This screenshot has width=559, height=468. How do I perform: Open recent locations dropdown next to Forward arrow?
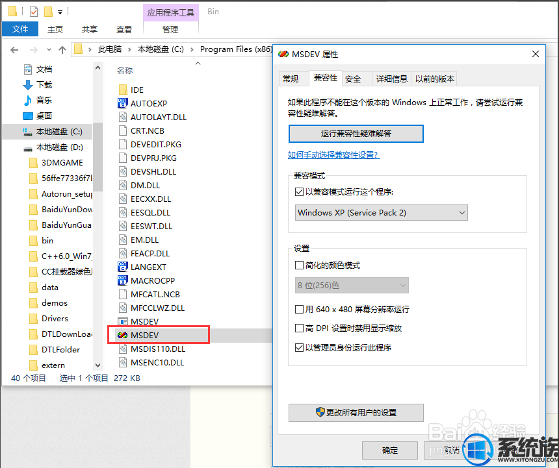click(49, 50)
